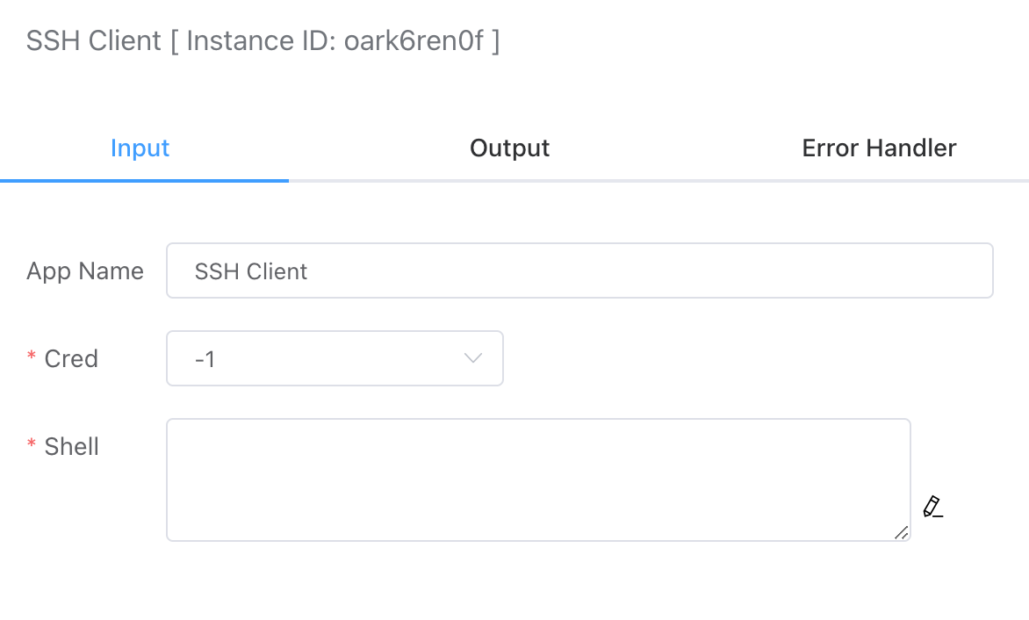The height and width of the screenshot is (620, 1029).
Task: Click inside the Shell command textarea
Action: click(x=537, y=479)
